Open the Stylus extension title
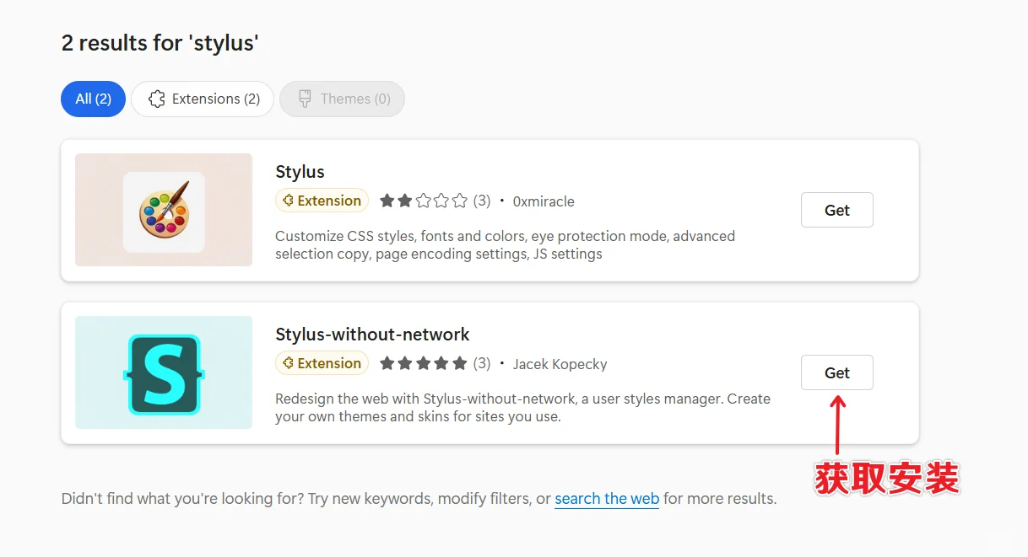This screenshot has height=557, width=1028. pos(300,172)
